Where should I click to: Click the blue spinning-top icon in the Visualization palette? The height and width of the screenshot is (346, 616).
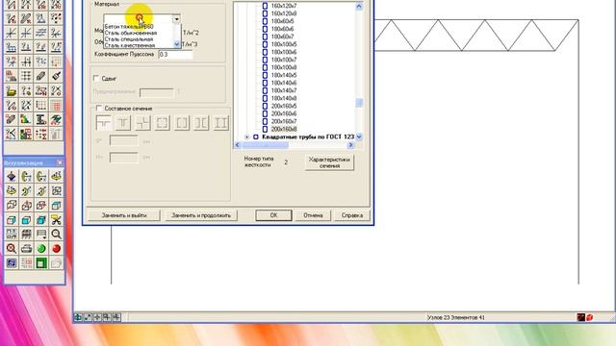[12, 176]
